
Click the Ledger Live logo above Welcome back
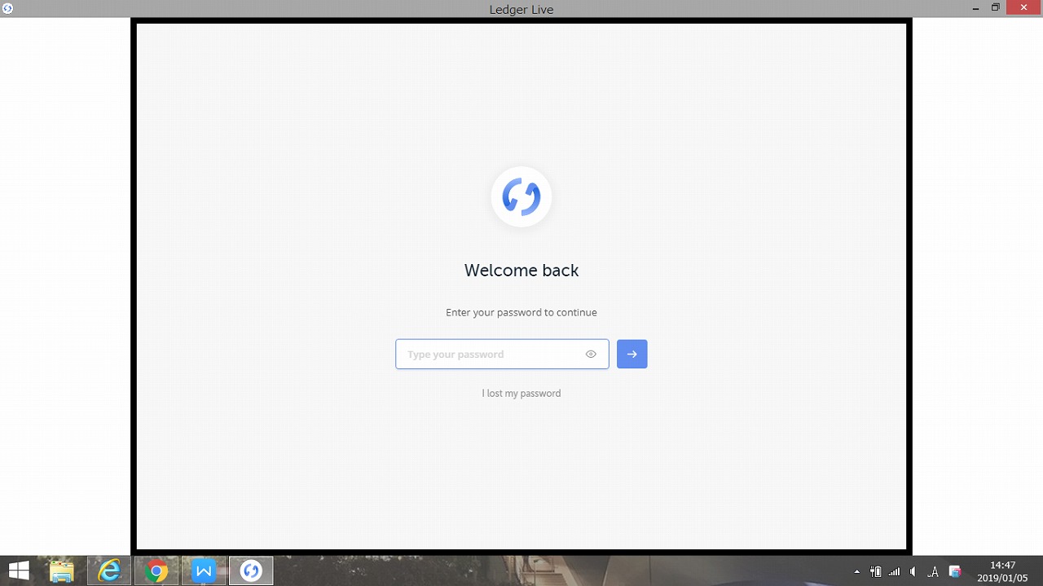tap(521, 196)
